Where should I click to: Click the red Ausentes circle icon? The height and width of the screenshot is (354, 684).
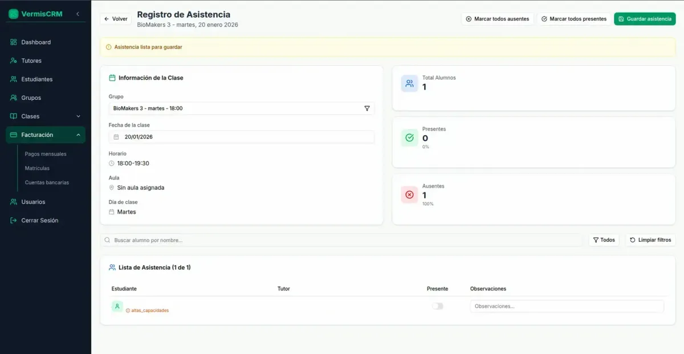click(409, 194)
